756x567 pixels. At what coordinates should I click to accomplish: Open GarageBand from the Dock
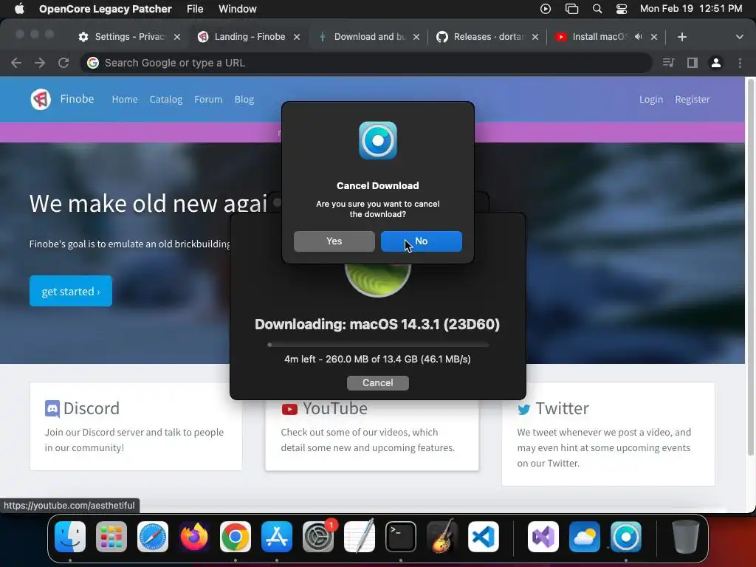(x=442, y=537)
